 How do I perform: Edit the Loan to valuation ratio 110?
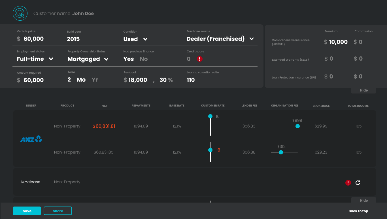point(191,80)
